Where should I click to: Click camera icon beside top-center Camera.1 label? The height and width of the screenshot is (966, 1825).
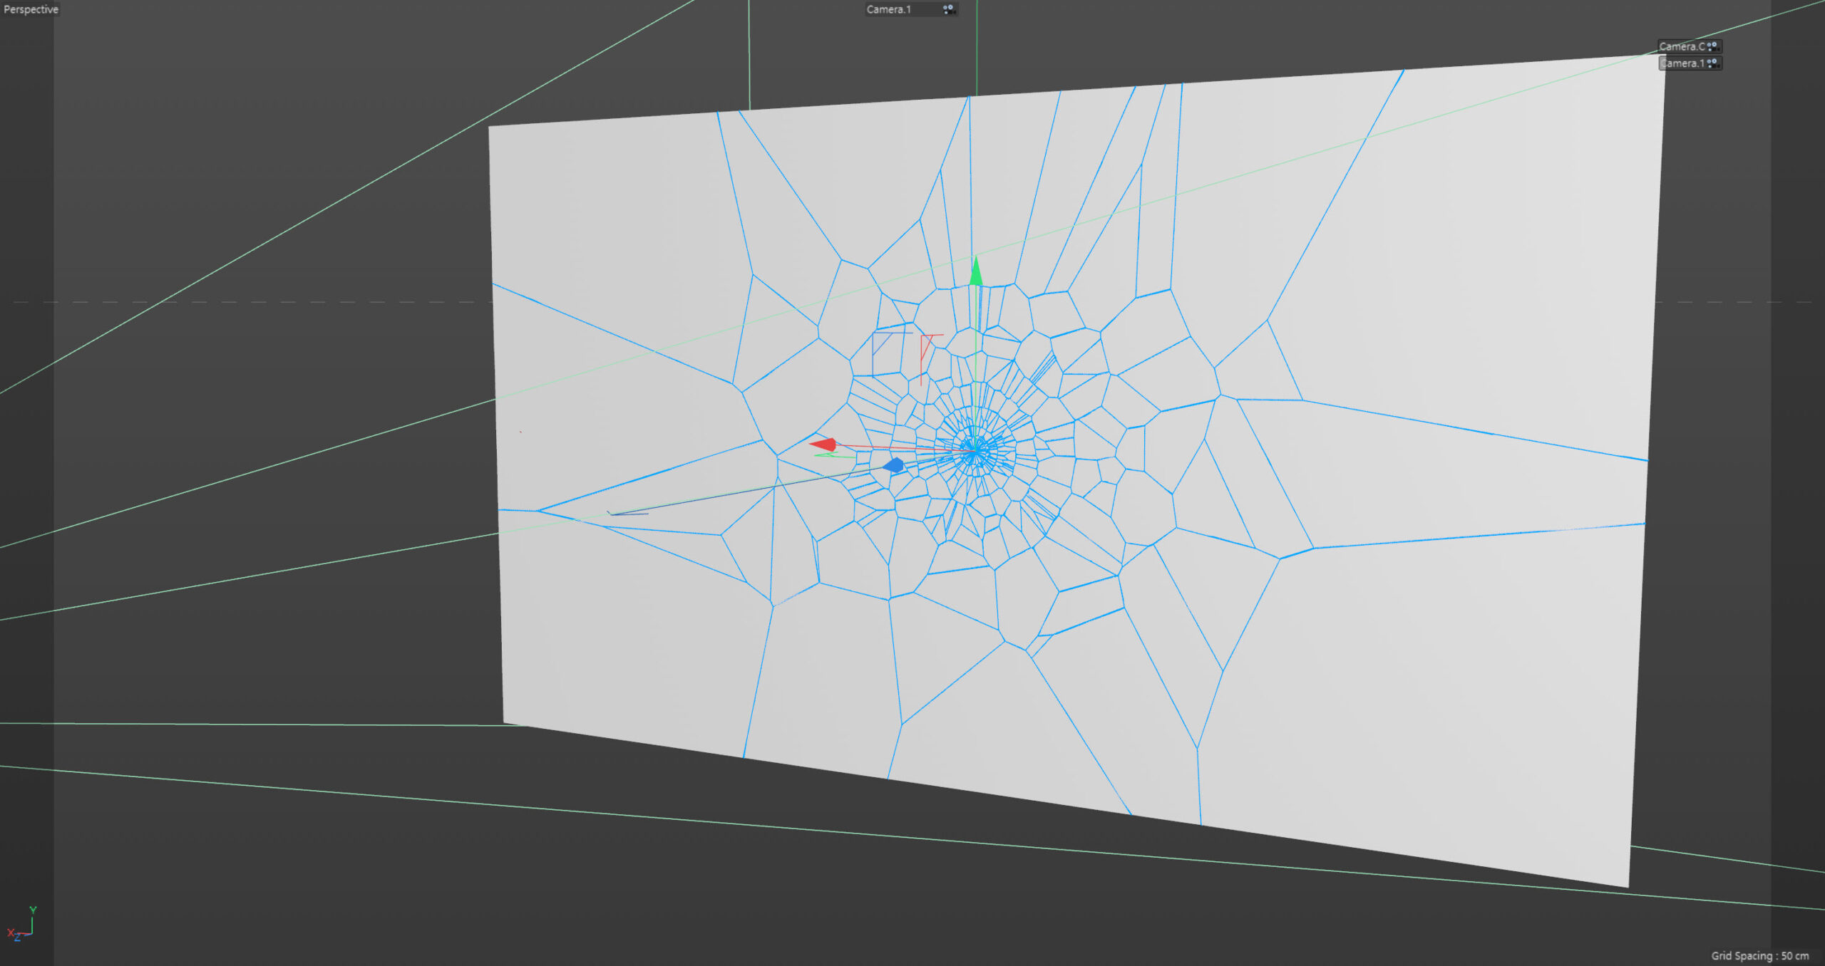click(948, 9)
